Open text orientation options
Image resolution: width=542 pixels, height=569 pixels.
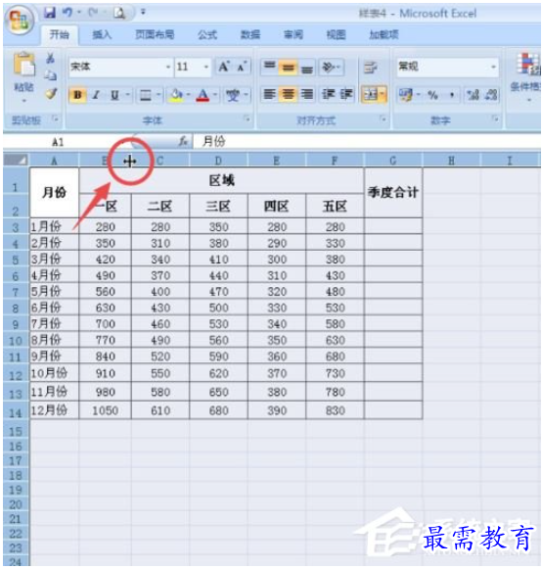point(331,67)
